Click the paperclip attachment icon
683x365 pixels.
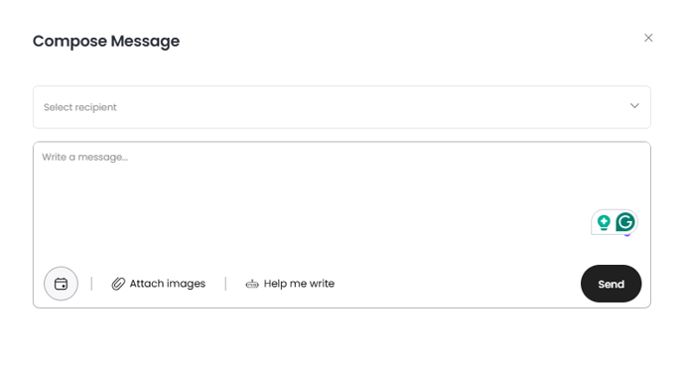point(118,284)
